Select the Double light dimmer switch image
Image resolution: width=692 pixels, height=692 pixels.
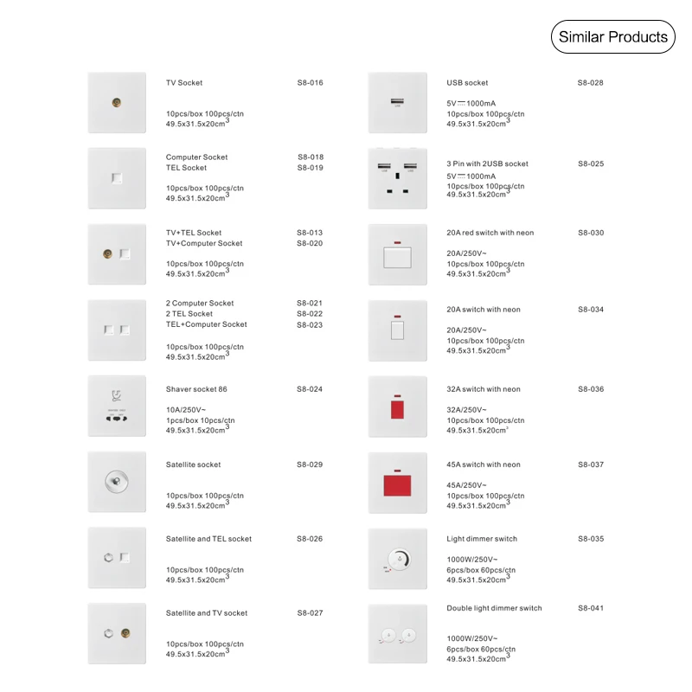click(x=397, y=634)
